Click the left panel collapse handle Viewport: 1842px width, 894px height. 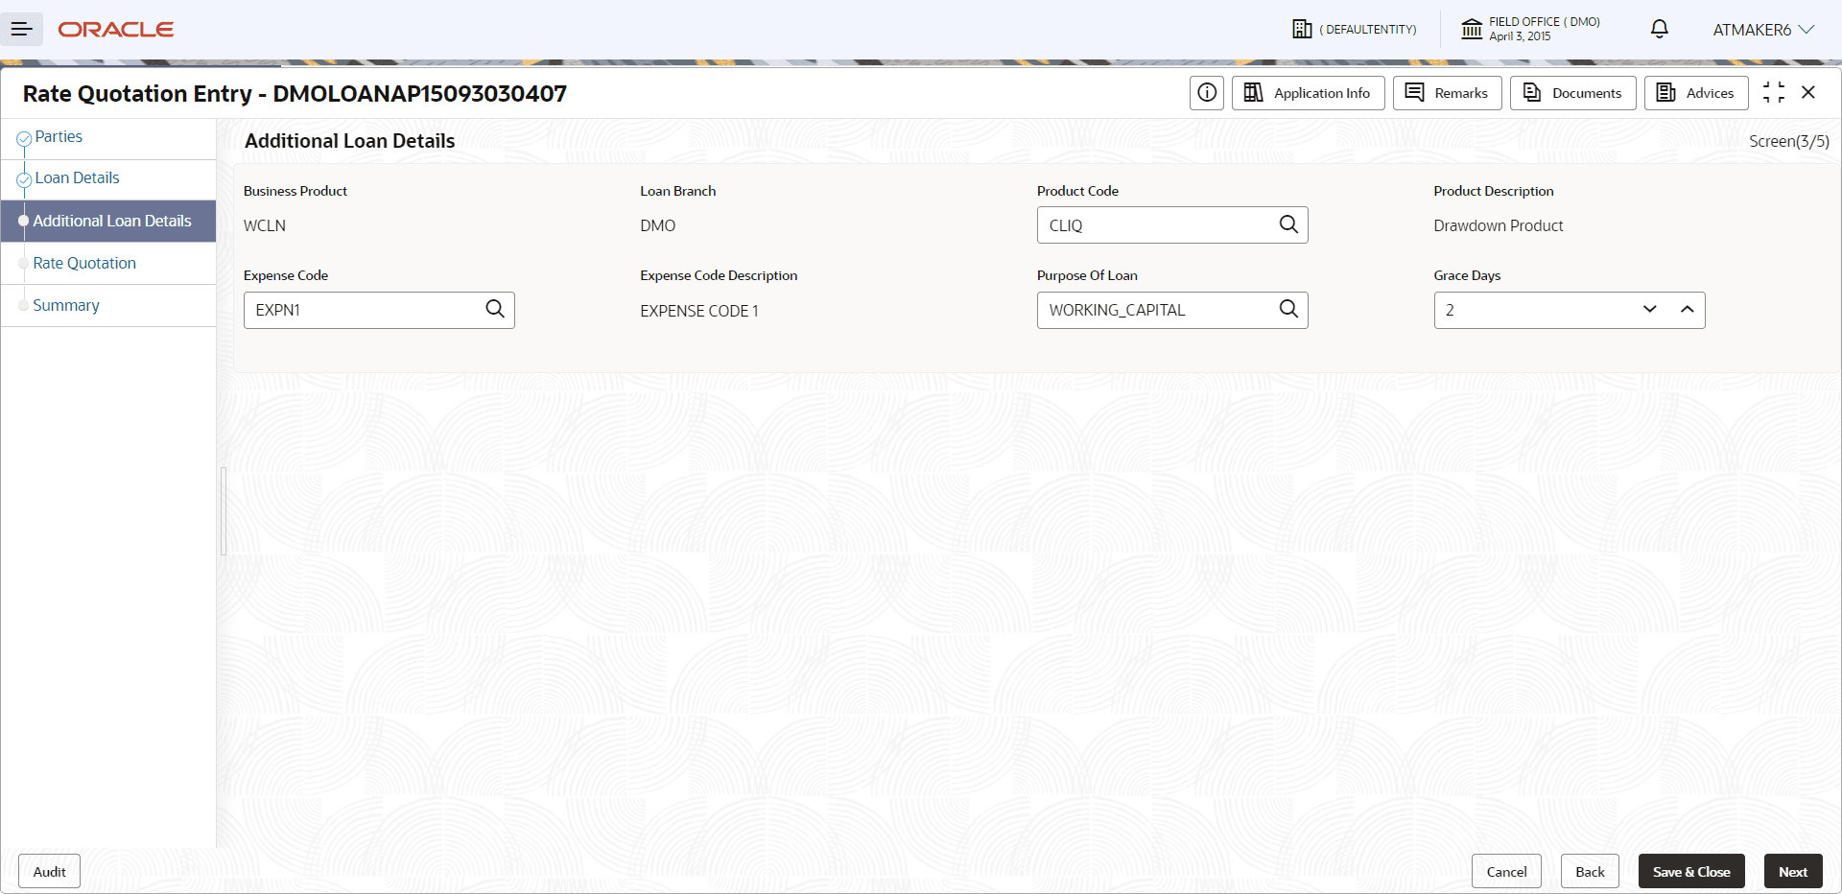[224, 511]
